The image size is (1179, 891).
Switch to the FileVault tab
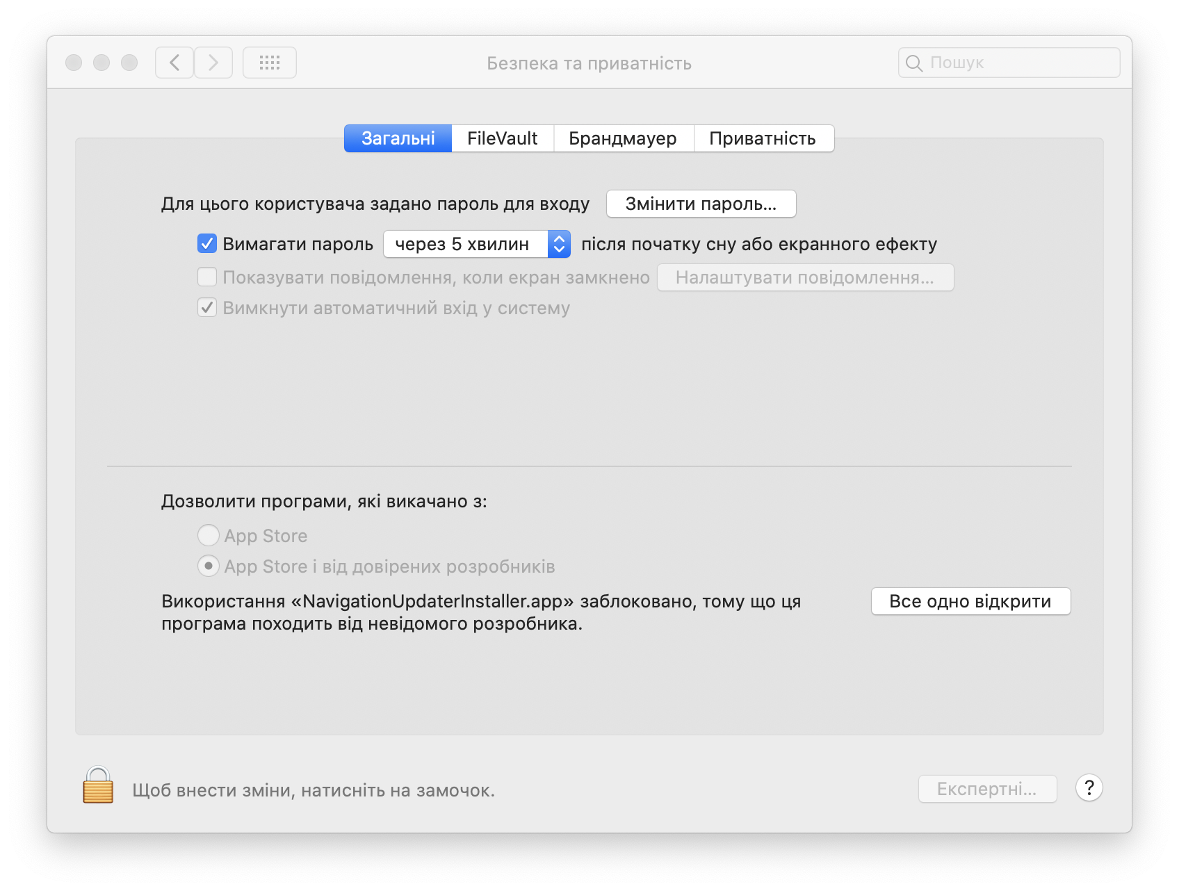(502, 138)
